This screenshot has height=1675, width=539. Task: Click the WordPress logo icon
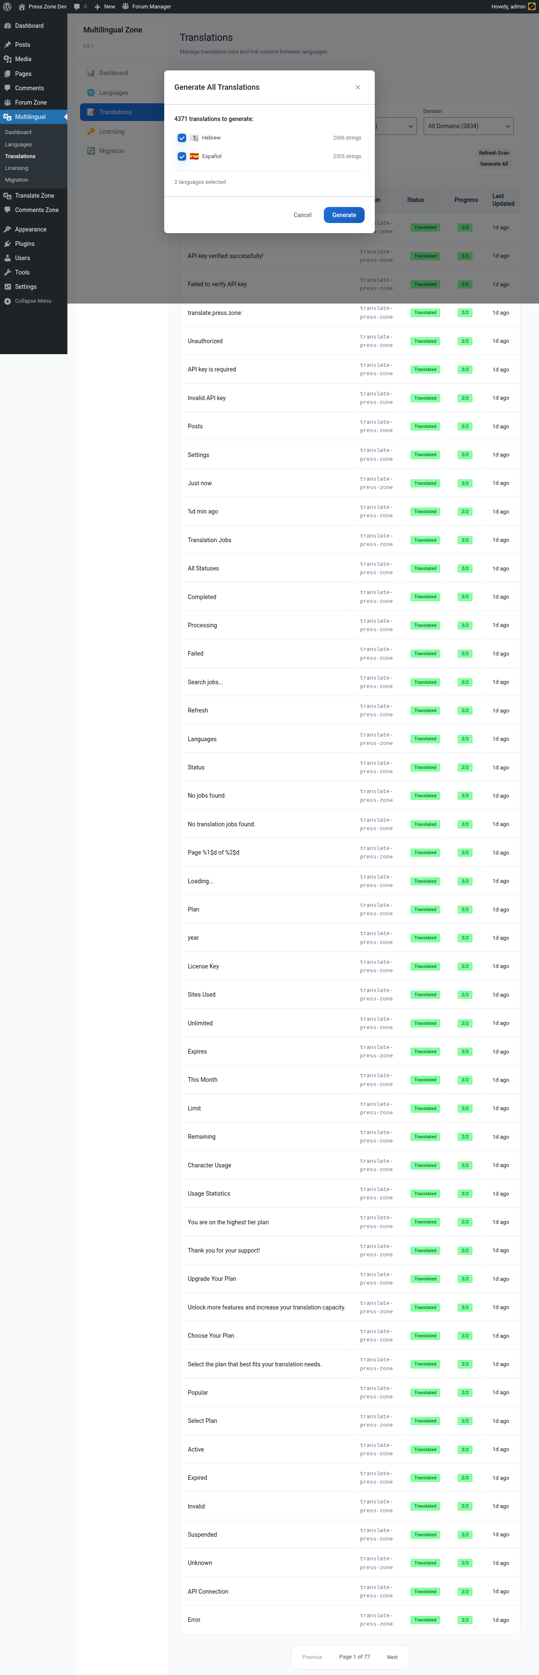point(7,6)
